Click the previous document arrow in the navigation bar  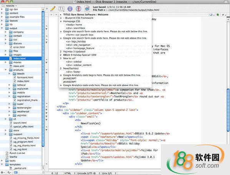51,15
